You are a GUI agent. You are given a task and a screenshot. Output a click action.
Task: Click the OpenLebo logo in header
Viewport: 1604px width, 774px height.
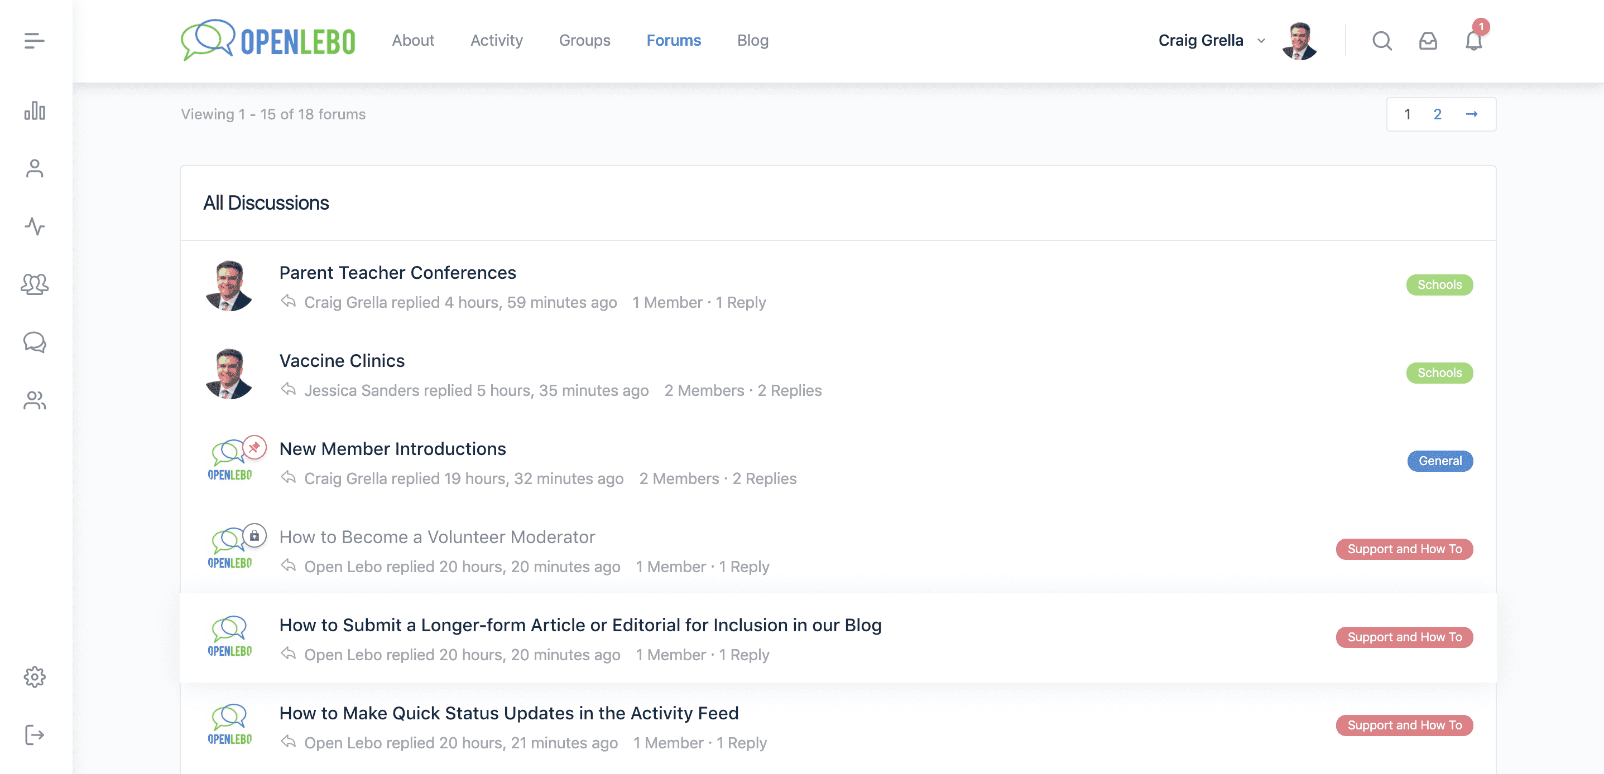click(268, 41)
